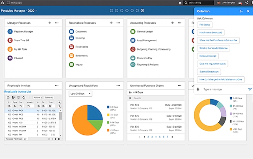253x159 pixels.
Task: Open the Inbasket mail icon
Action: 10,58
